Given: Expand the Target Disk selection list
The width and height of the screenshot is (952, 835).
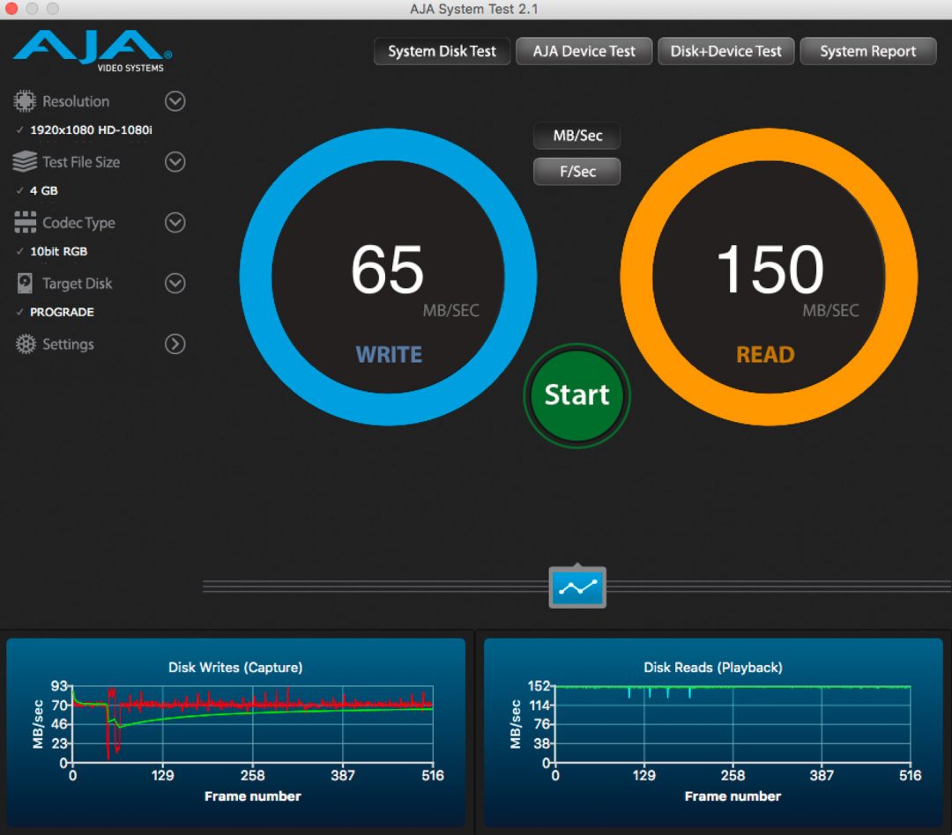Looking at the screenshot, I should point(175,283).
